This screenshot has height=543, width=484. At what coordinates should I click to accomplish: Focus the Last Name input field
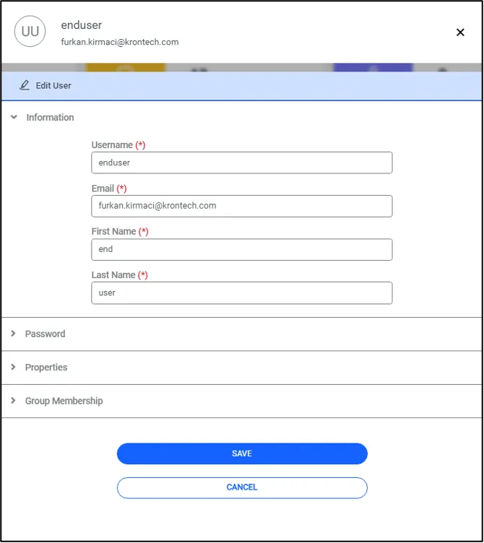pyautogui.click(x=242, y=293)
